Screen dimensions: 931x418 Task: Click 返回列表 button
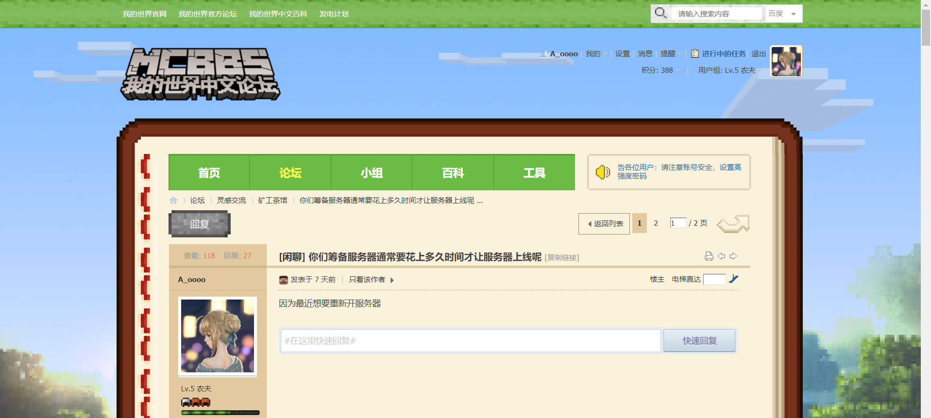[x=604, y=224]
